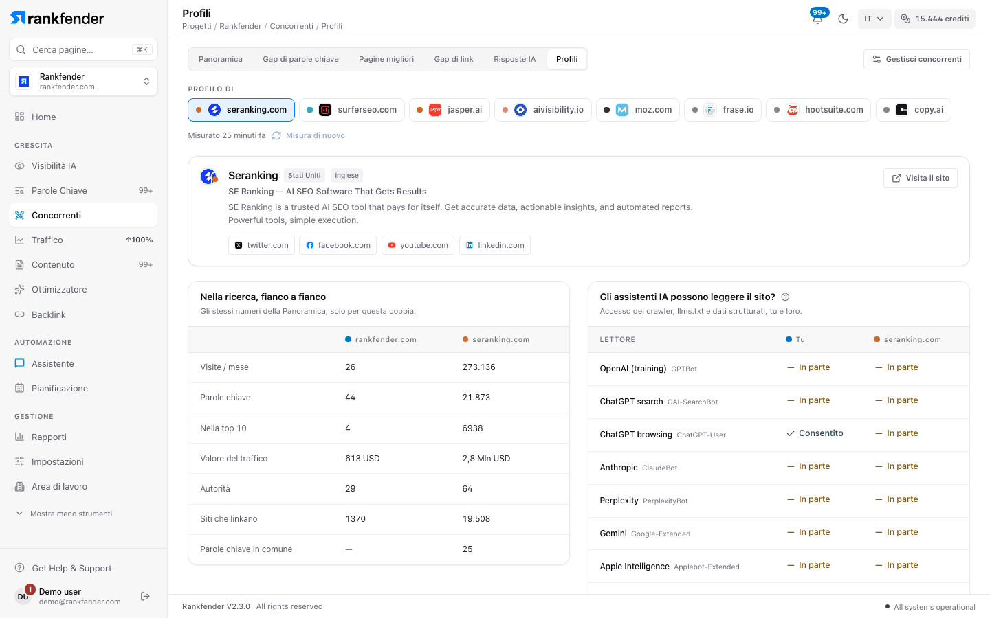Click the orange seranking.com color dot in table header
The image size is (990, 618).
(x=465, y=339)
